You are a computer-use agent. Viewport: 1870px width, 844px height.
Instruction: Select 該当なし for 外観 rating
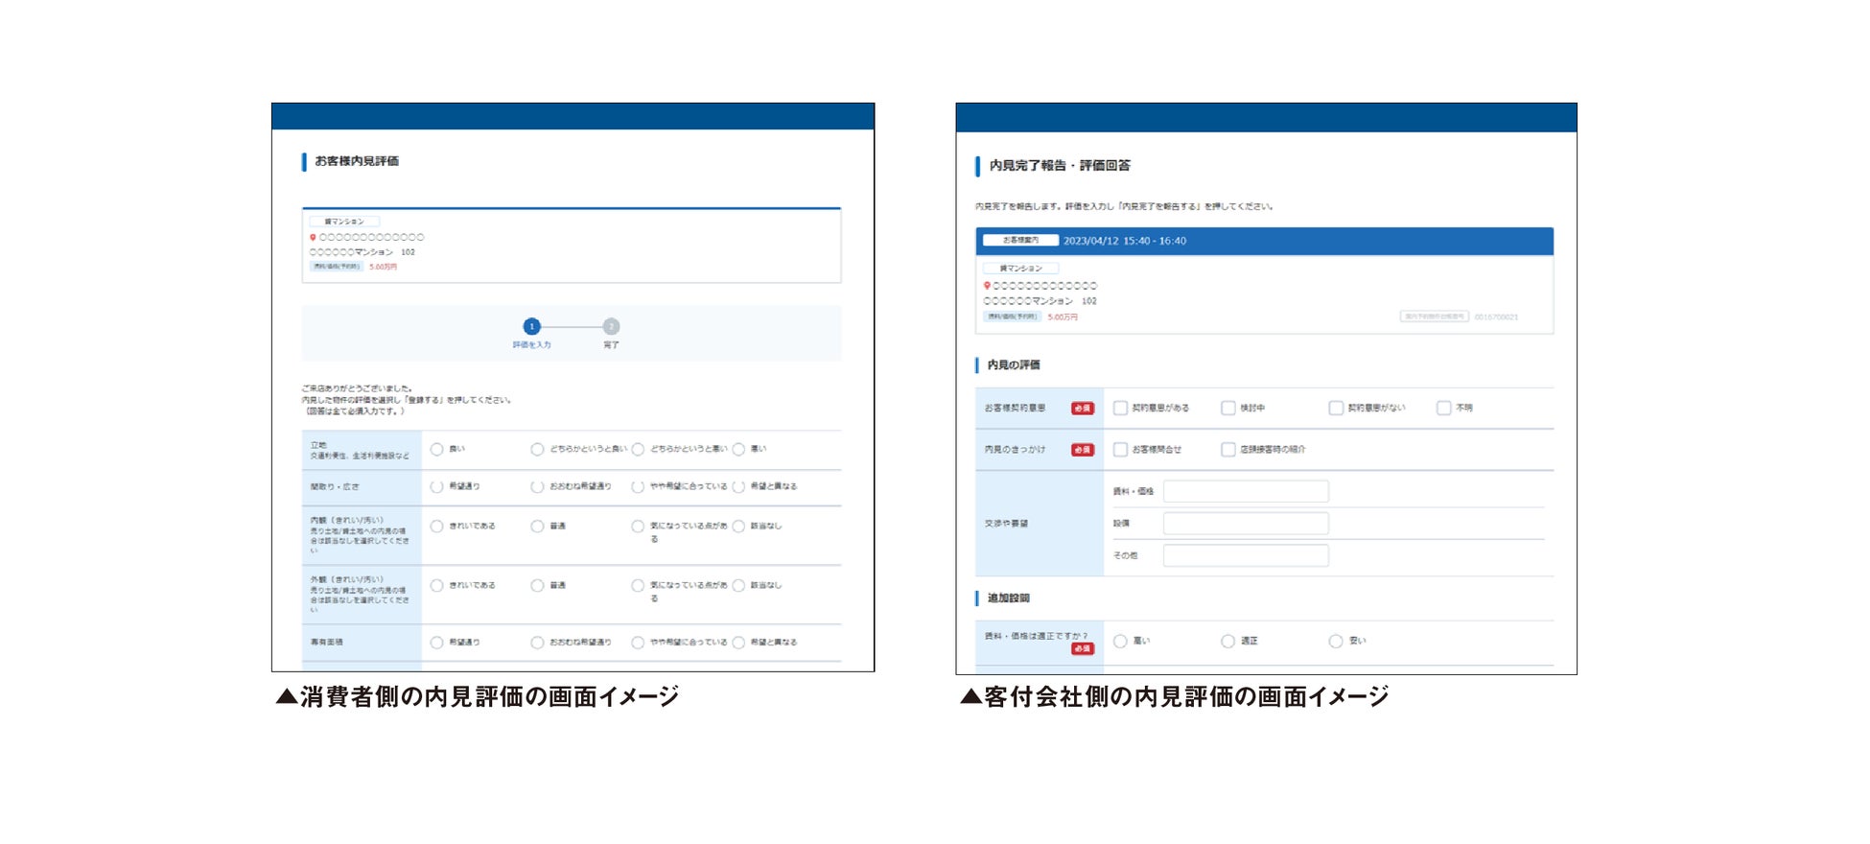tap(738, 585)
